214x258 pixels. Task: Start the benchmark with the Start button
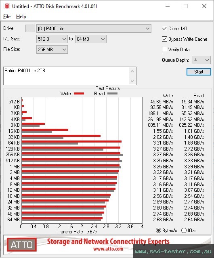[x=199, y=72]
